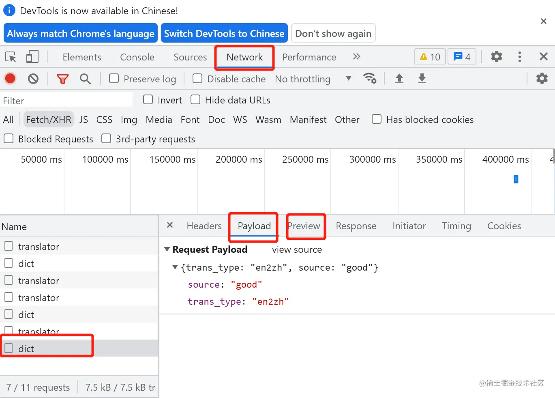Filter requests by All

click(8, 120)
